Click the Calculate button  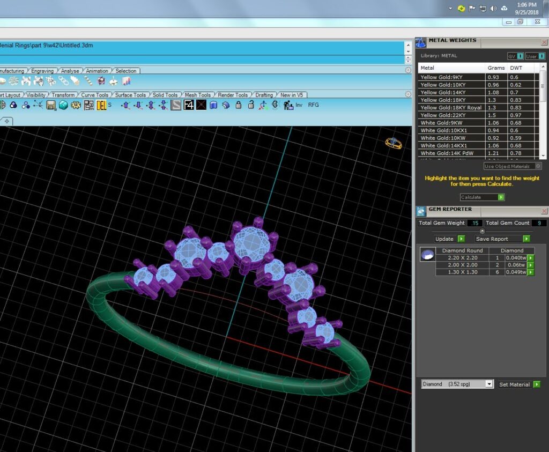tap(482, 197)
